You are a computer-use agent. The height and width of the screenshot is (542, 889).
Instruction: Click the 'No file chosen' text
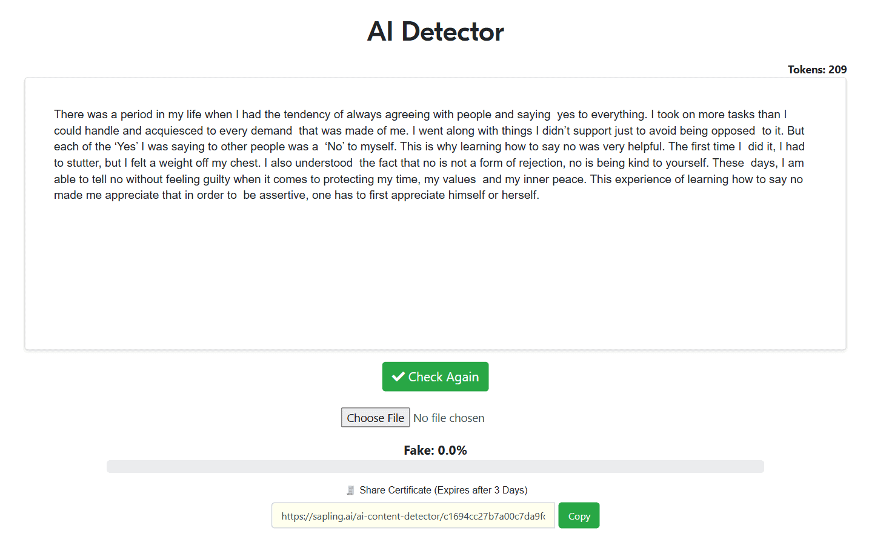[x=448, y=418]
